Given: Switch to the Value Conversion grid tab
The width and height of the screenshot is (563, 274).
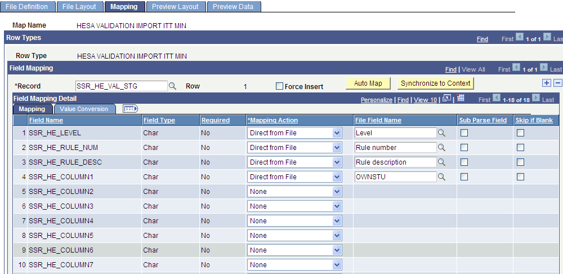Looking at the screenshot, I should (x=84, y=109).
